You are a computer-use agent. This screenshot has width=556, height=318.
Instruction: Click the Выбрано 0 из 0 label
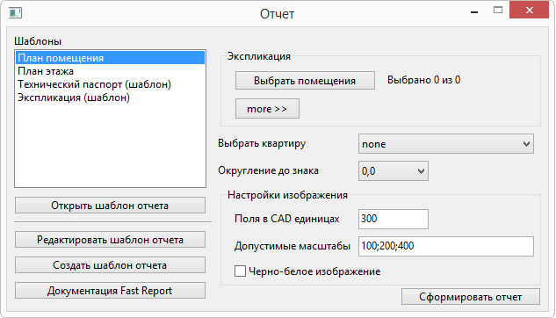tap(423, 80)
